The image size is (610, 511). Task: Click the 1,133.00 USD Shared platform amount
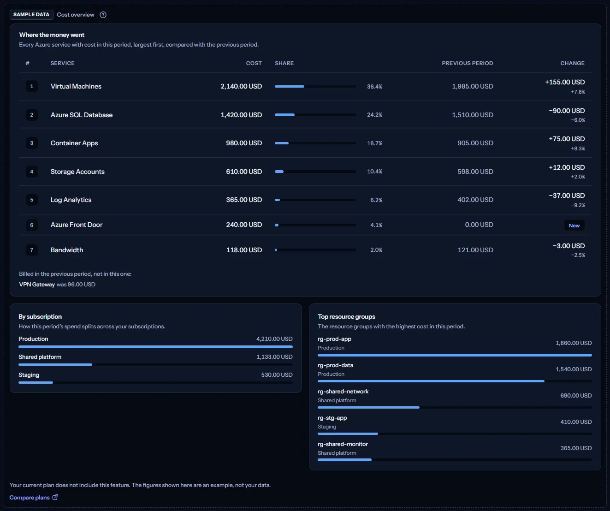coord(274,357)
